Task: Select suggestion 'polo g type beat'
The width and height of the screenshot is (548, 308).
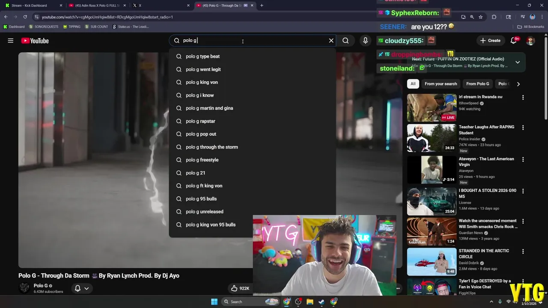Action: [253, 56]
